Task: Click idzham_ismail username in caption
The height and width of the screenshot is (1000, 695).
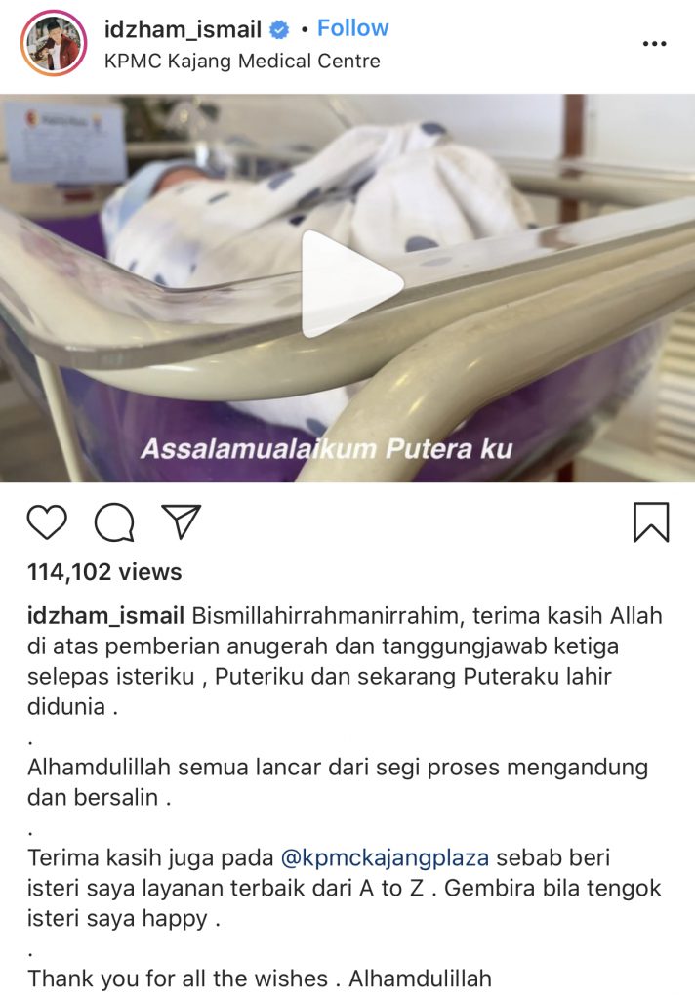Action: tap(105, 616)
